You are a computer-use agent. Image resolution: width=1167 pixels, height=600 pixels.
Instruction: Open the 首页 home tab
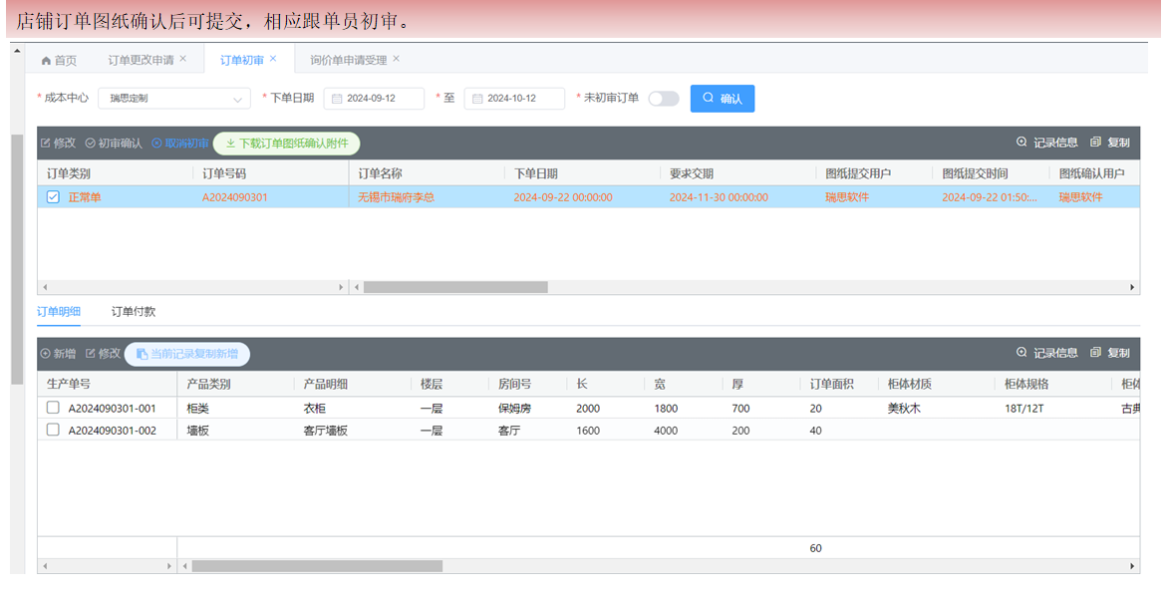point(59,60)
